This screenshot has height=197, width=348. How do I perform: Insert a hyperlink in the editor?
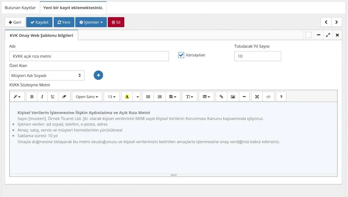click(221, 97)
